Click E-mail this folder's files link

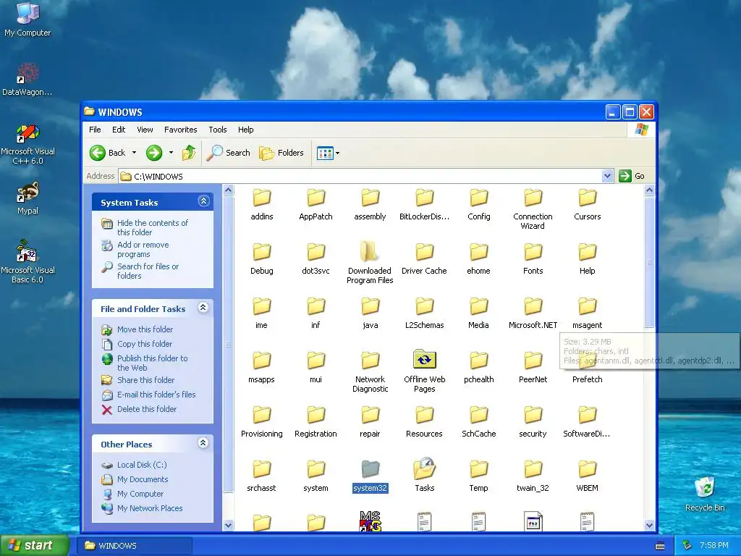click(x=156, y=395)
